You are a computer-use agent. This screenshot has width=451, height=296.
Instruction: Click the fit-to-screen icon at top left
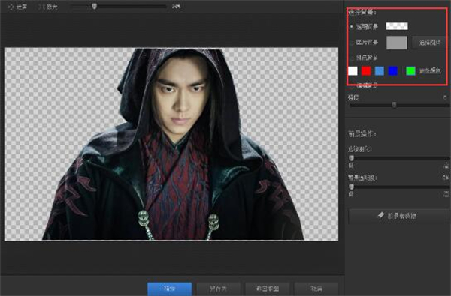click(11, 7)
